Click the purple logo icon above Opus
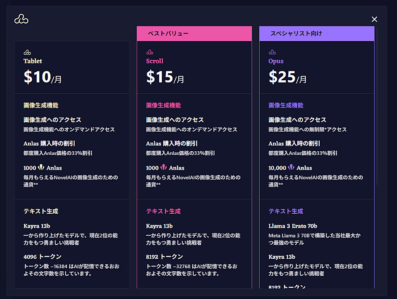Image resolution: width=397 pixels, height=299 pixels. (x=272, y=52)
